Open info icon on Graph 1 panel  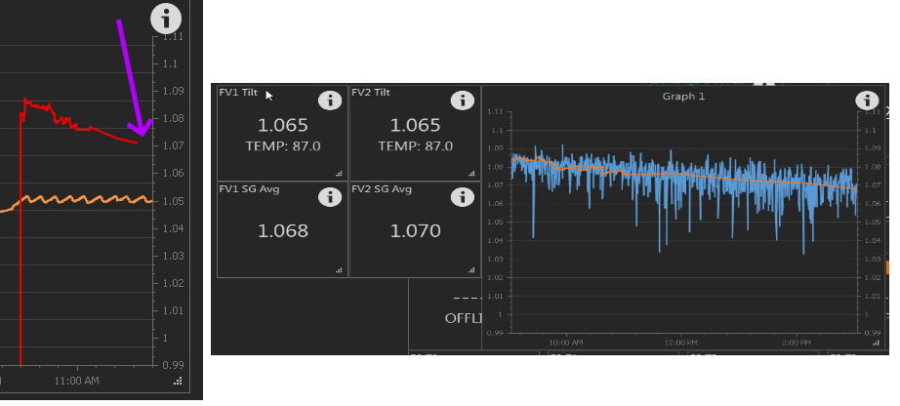[x=867, y=101]
